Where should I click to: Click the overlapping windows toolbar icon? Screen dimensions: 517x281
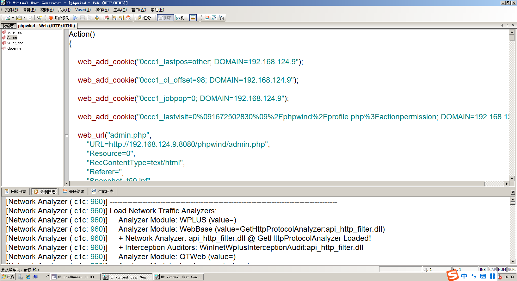(221, 18)
